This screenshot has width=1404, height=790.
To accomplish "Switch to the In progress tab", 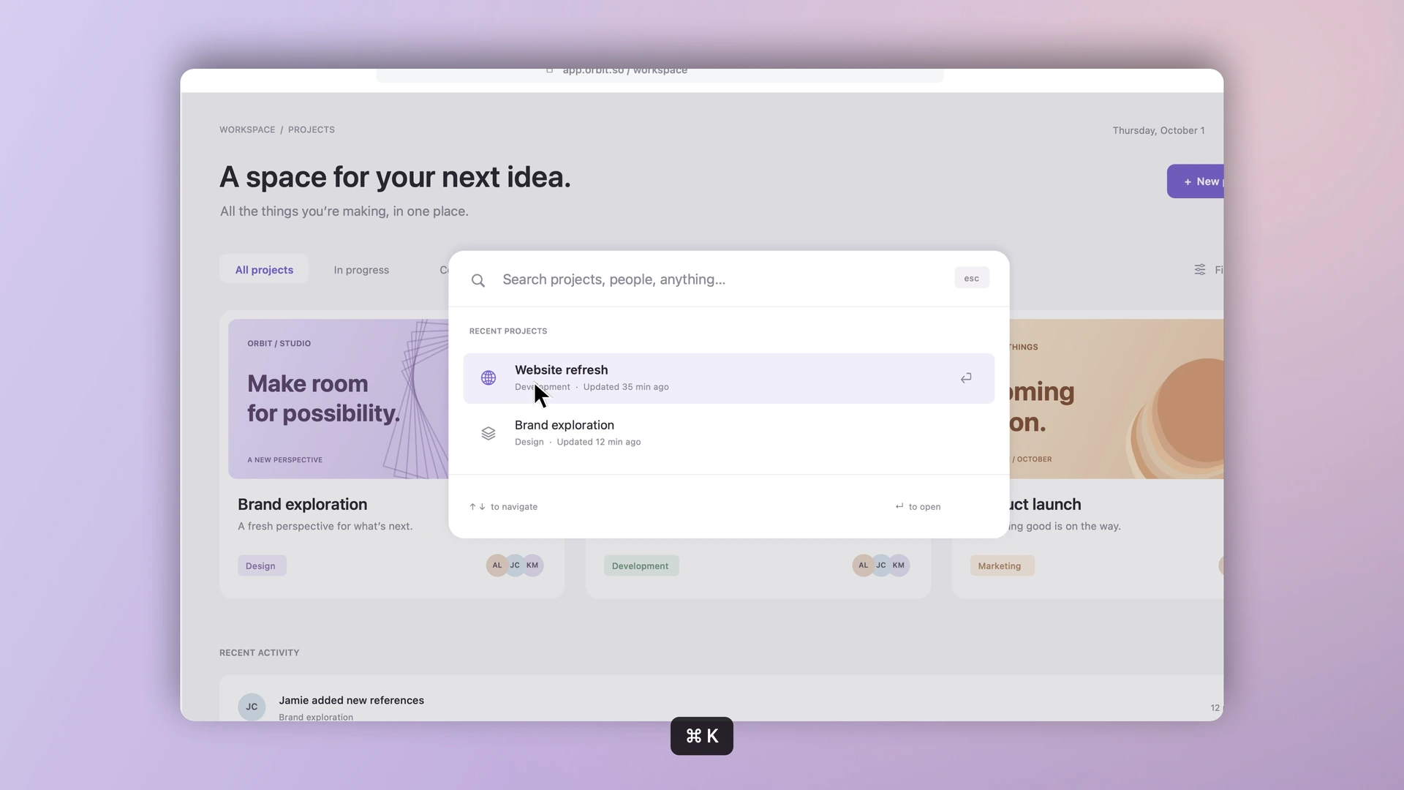I will click(361, 270).
